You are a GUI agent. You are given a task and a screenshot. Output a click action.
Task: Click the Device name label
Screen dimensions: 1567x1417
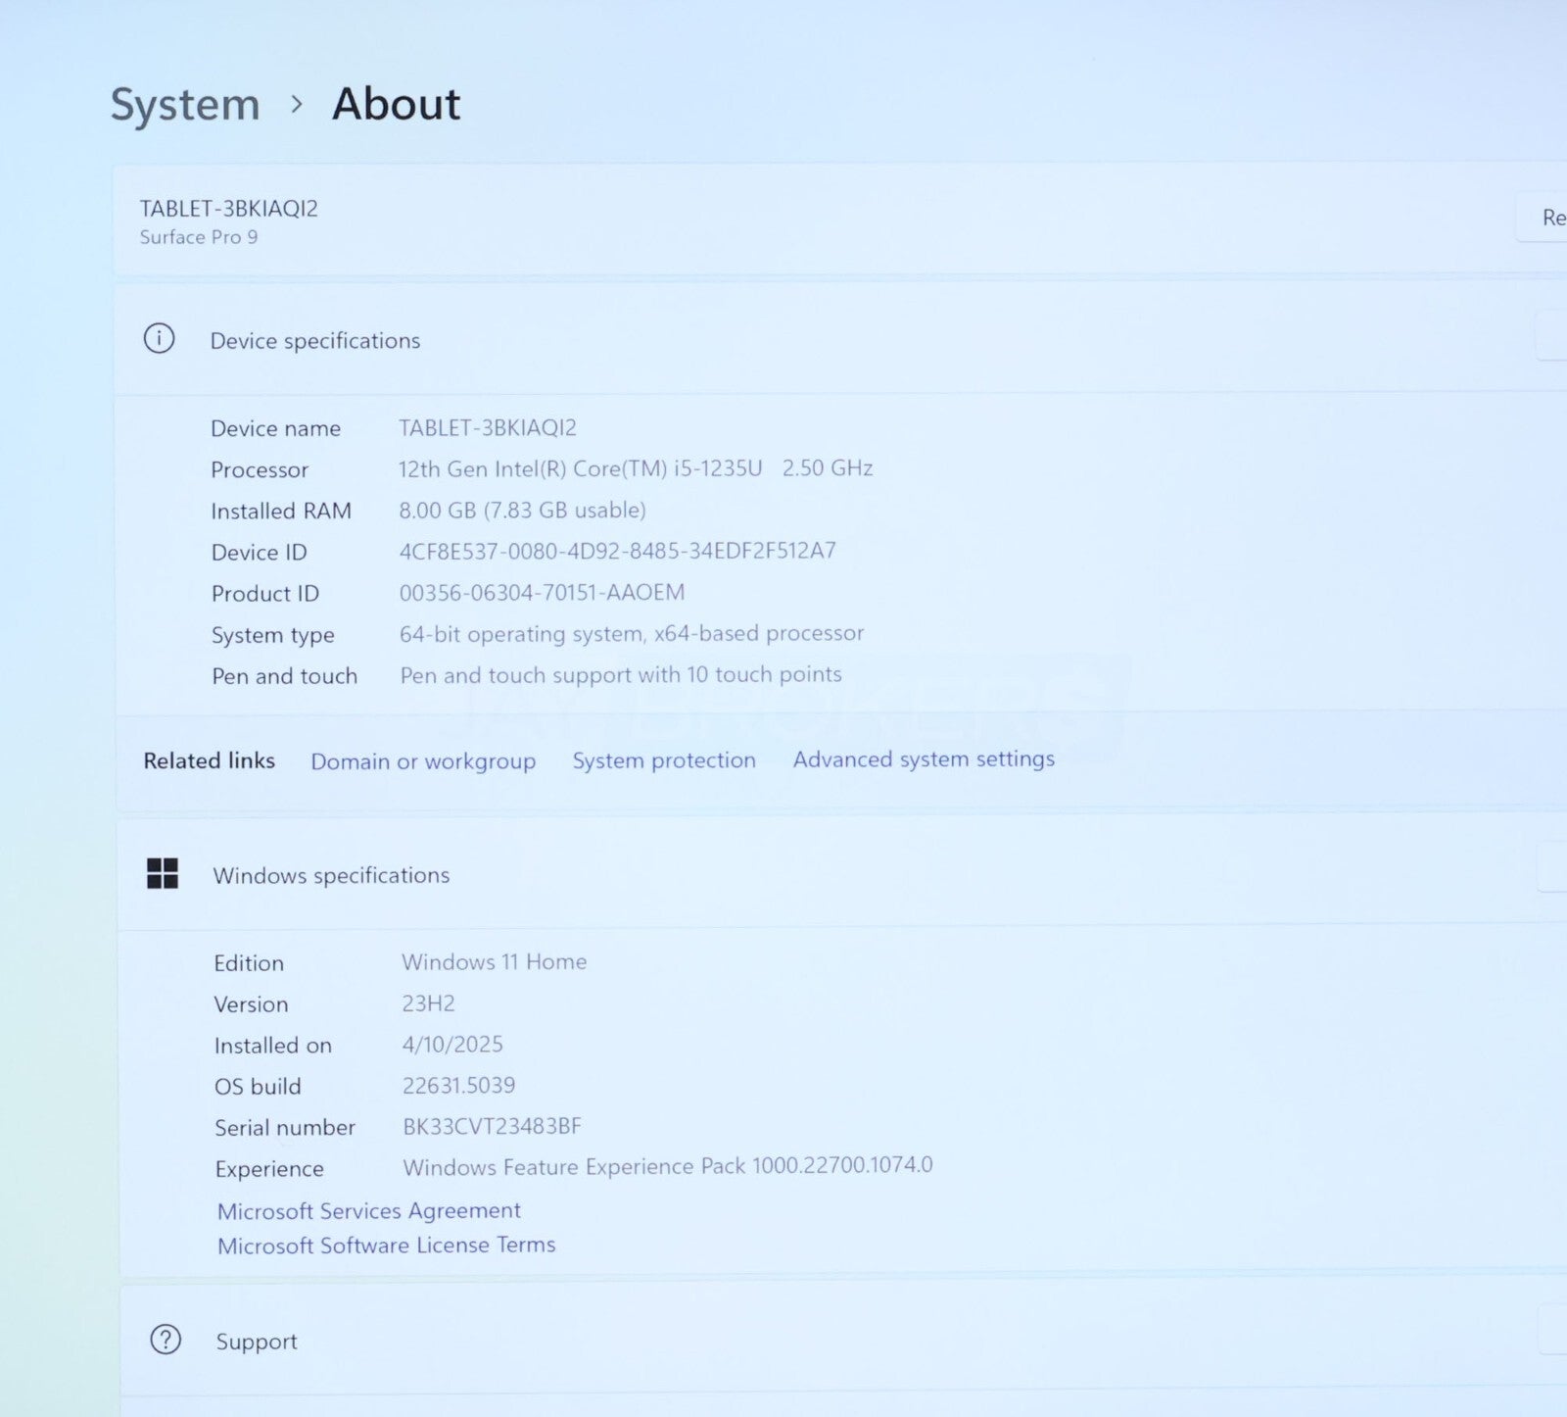click(276, 428)
